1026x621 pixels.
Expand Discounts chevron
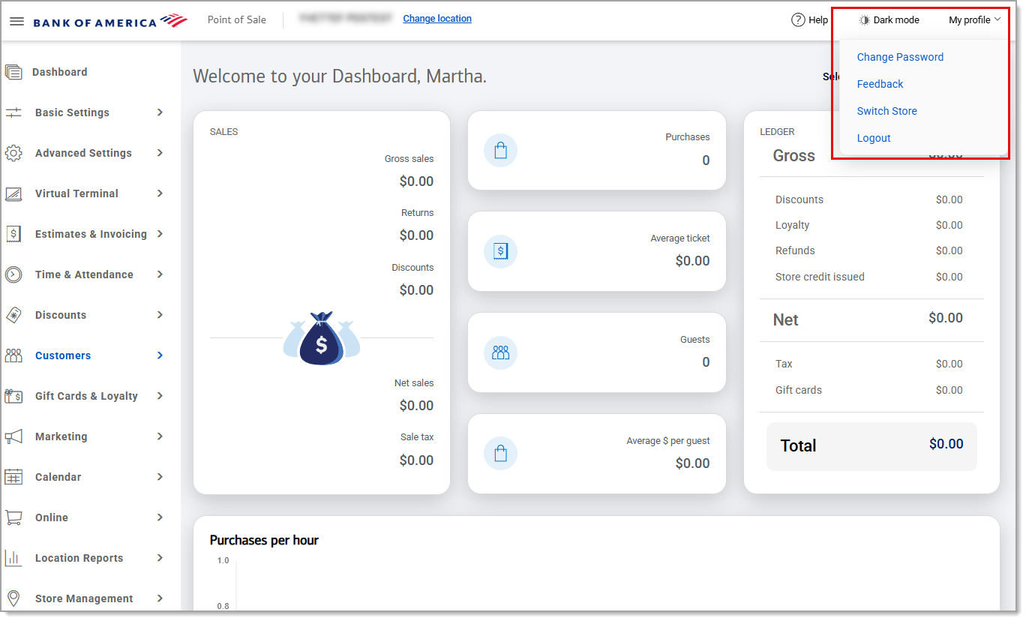(x=160, y=315)
